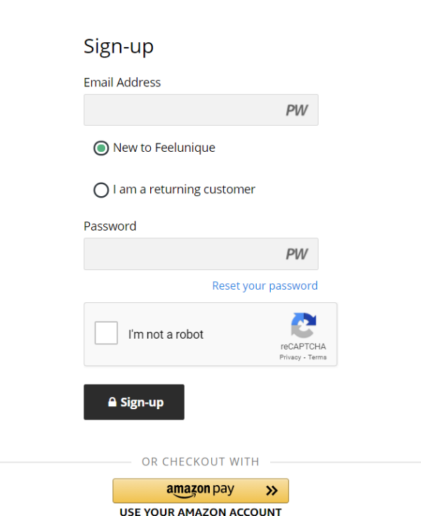Click the PW icon in Email Address field

(x=297, y=110)
